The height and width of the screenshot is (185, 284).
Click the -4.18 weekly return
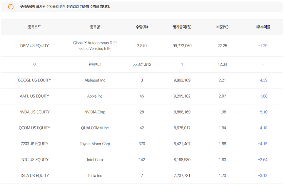point(263,128)
